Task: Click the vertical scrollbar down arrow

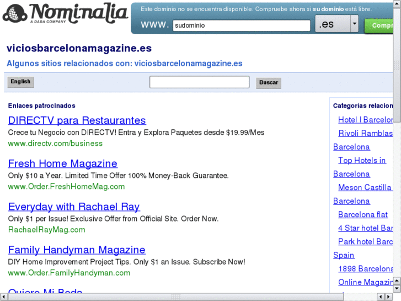Action: coord(397,288)
